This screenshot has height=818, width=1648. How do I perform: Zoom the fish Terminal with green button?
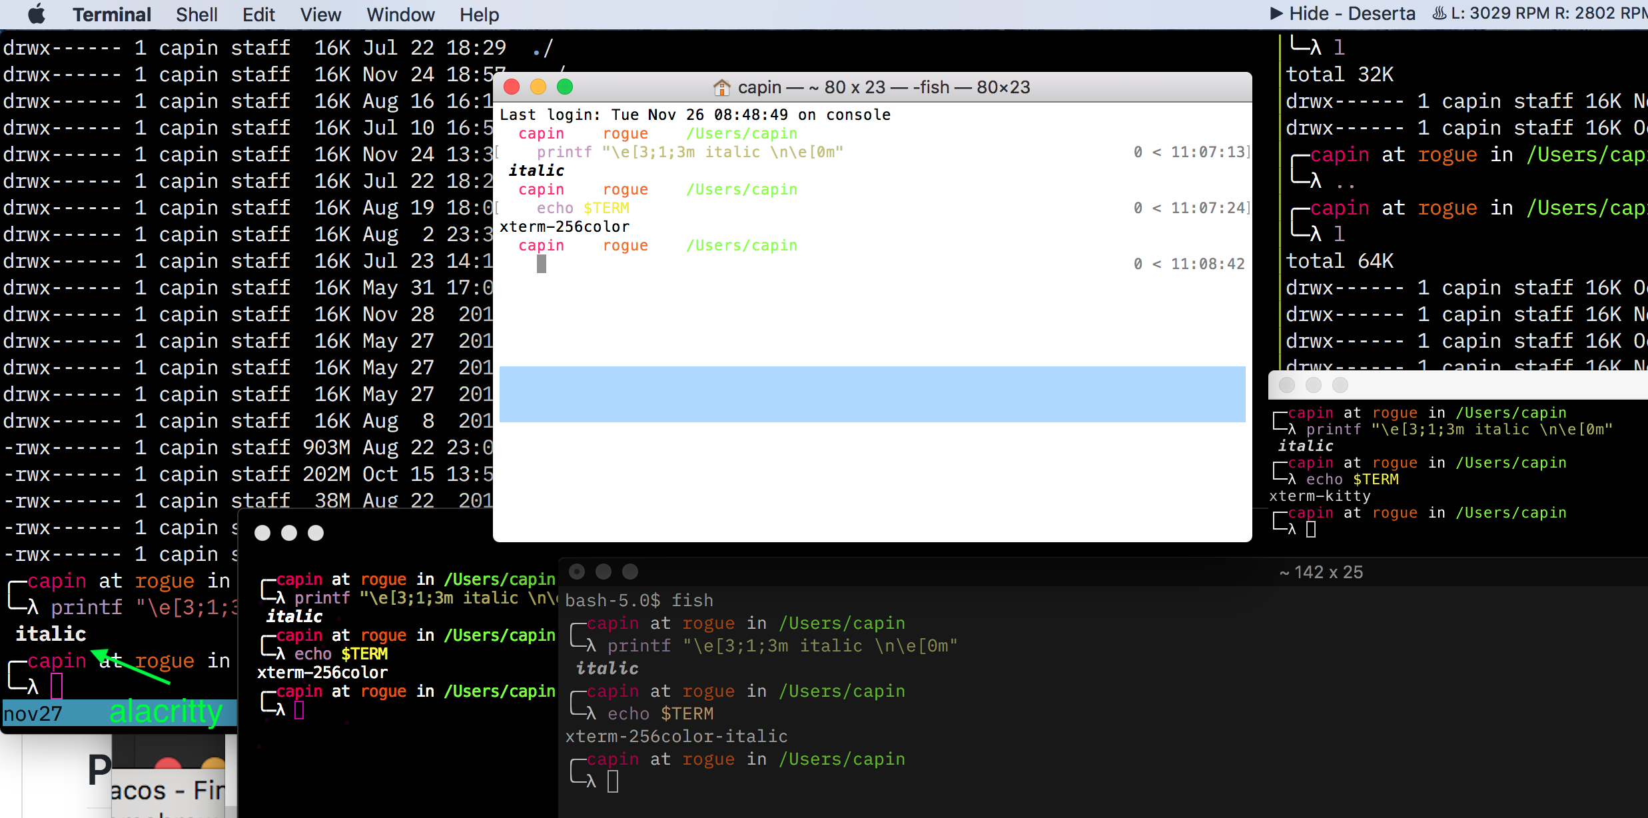click(x=565, y=87)
